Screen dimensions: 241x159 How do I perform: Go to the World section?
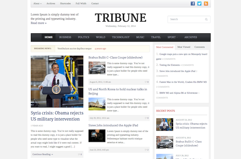pyautogui.click(x=100, y=37)
